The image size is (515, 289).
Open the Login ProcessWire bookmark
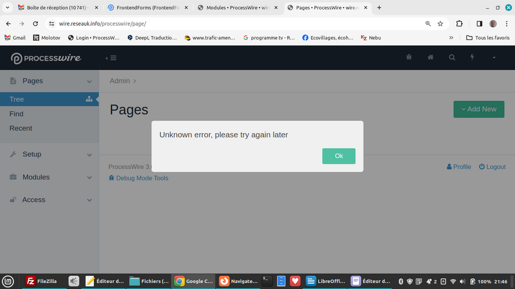94,38
